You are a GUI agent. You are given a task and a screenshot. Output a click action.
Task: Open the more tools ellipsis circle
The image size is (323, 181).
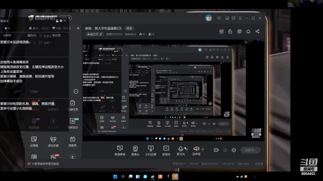click(x=76, y=92)
